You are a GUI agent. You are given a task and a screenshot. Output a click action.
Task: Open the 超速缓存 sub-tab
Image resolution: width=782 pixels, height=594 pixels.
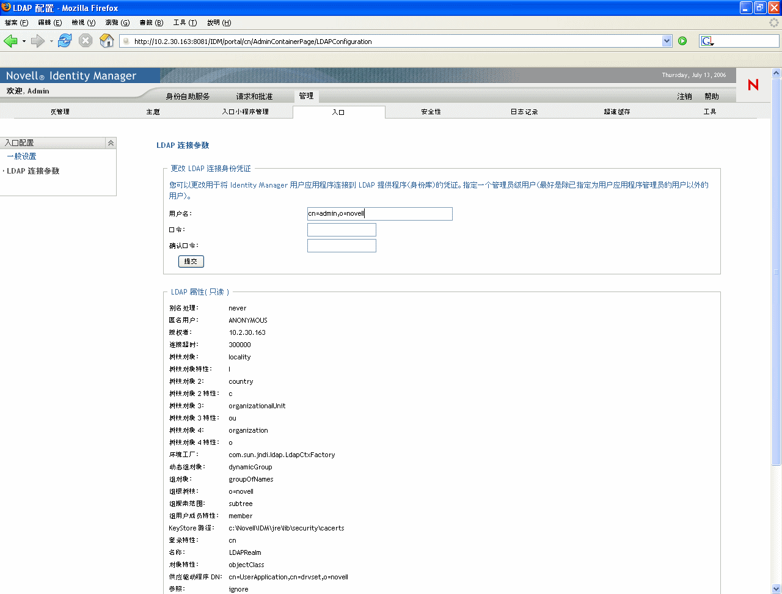(617, 112)
